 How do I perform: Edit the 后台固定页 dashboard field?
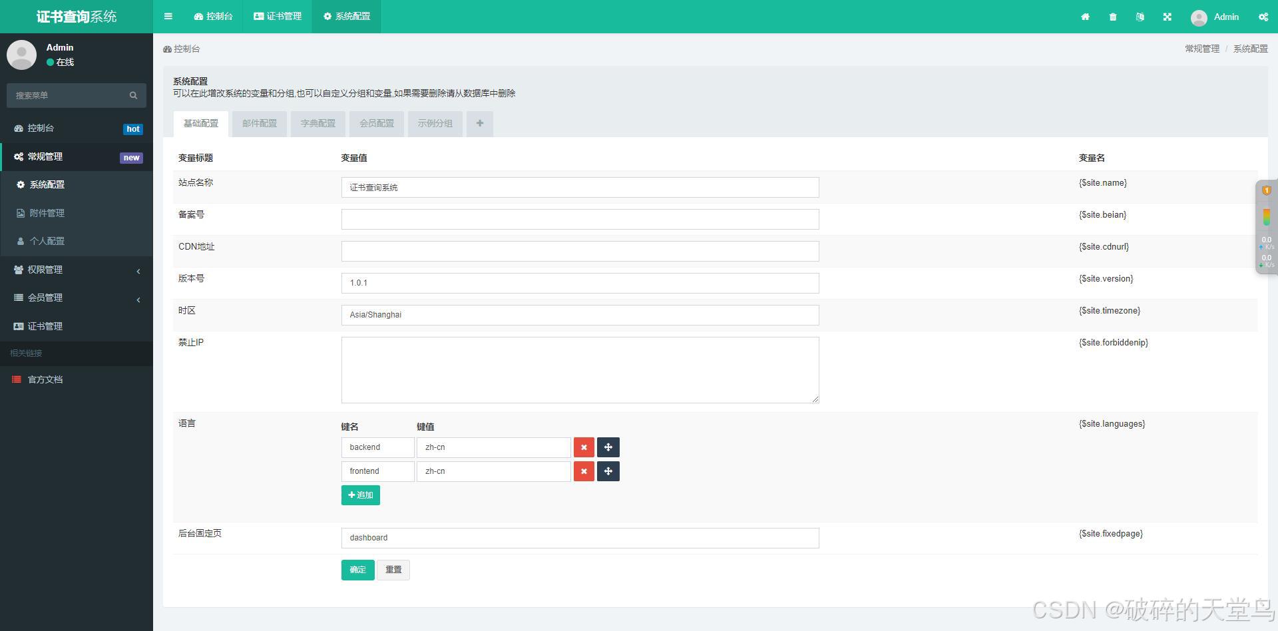click(x=580, y=538)
